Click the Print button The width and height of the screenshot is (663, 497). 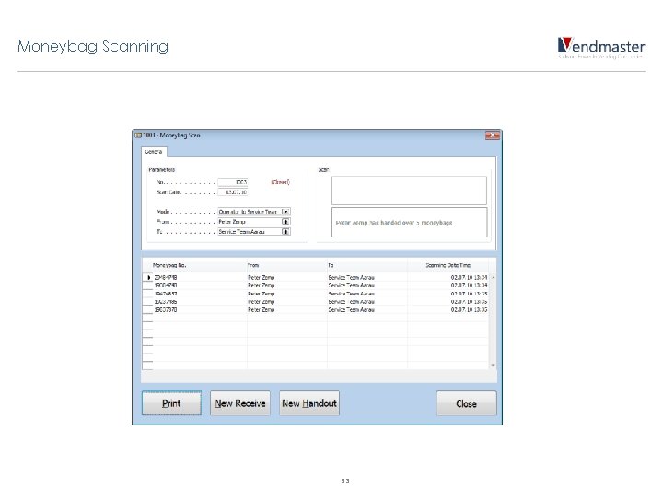coord(171,403)
